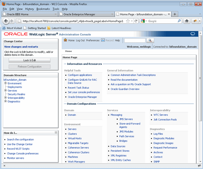The width and height of the screenshot is (203, 169).
Task: Expand the Diagnostics tree node
Action: [5, 101]
